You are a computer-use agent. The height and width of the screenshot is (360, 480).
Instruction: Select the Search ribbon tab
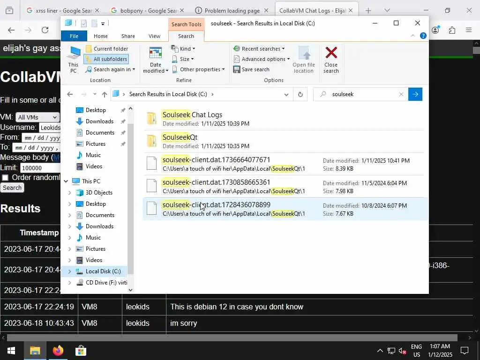(186, 36)
